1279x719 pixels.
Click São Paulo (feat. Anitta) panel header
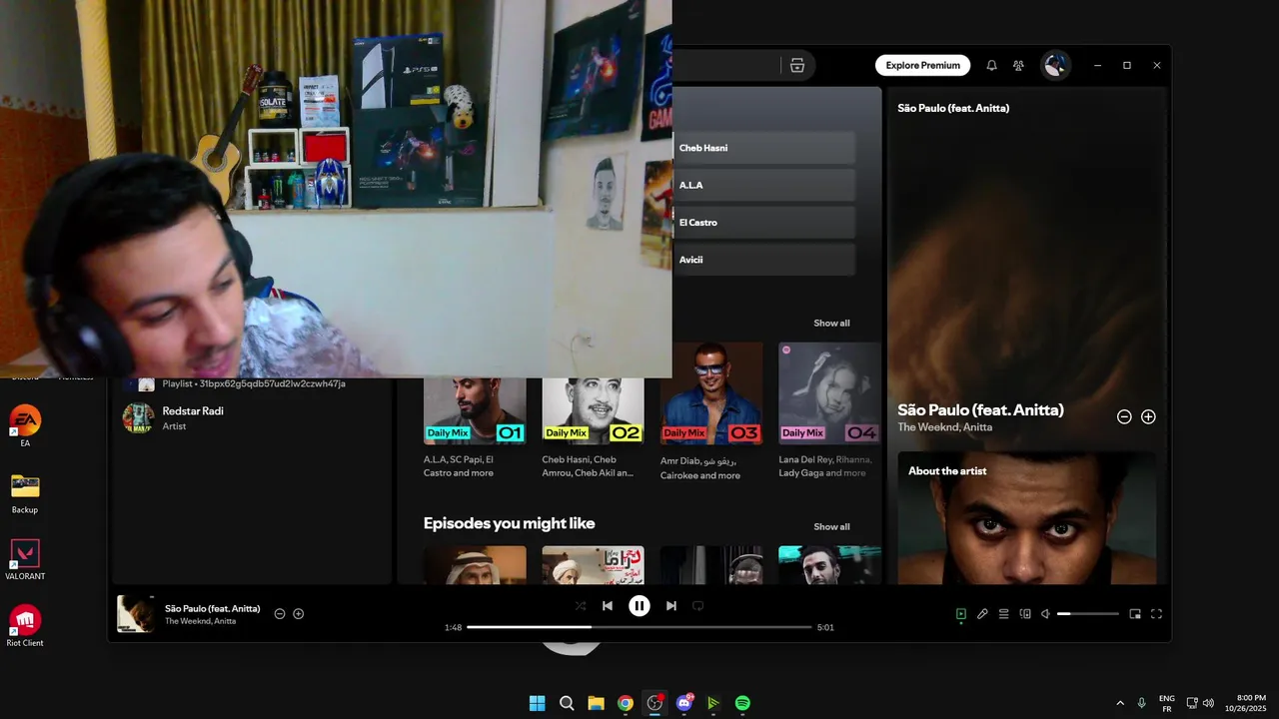953,108
